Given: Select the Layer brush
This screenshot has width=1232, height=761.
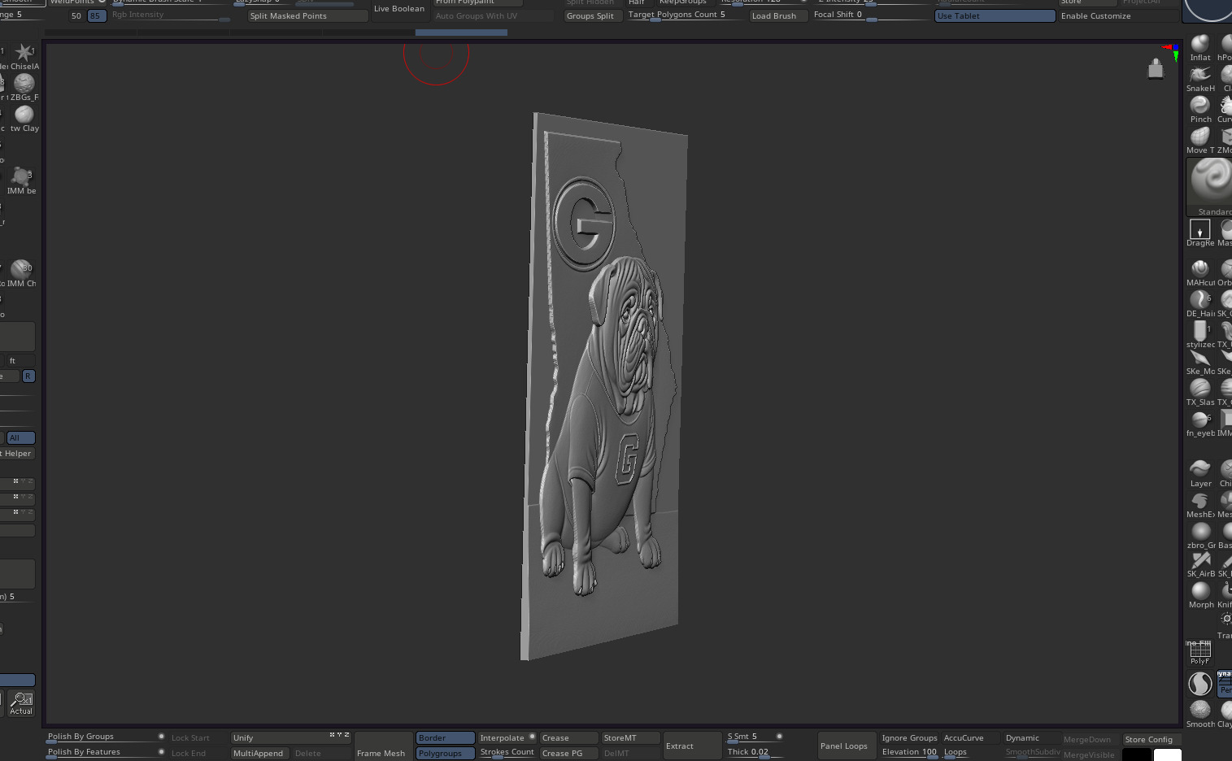Looking at the screenshot, I should click(1200, 473).
